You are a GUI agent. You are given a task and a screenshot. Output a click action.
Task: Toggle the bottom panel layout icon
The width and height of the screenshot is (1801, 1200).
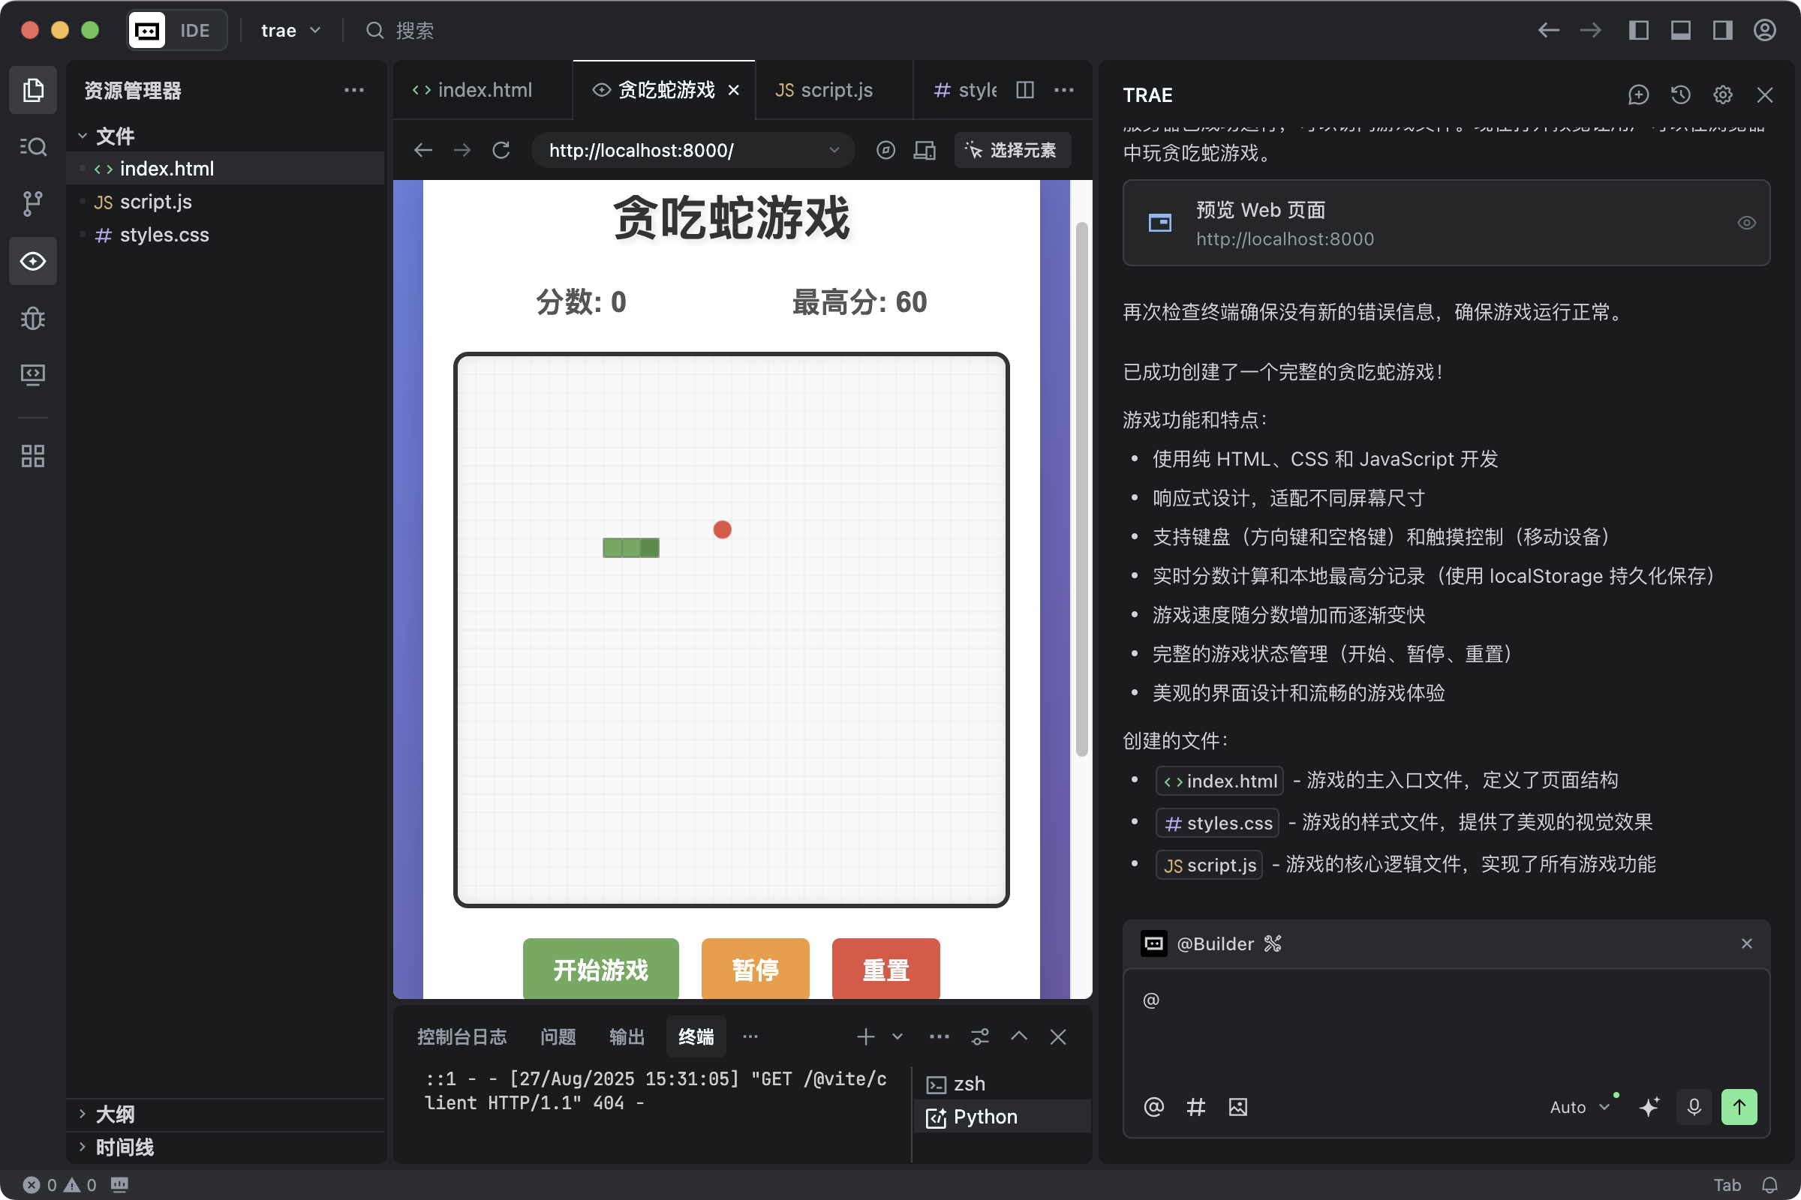tap(1680, 31)
